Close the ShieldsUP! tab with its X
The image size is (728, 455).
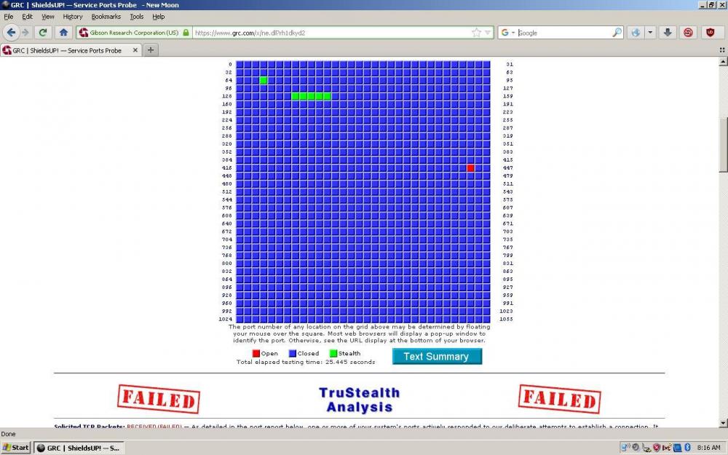(x=135, y=50)
